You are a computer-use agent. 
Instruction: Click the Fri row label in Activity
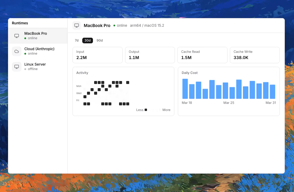(x=78, y=100)
